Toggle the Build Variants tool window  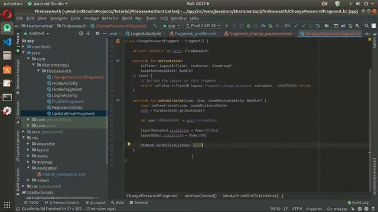tap(18, 181)
